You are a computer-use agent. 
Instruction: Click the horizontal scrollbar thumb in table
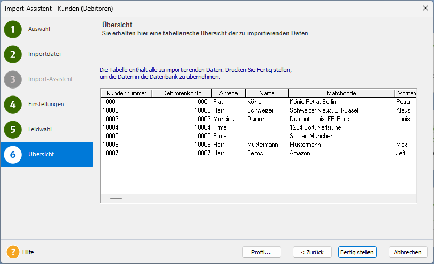point(116,198)
